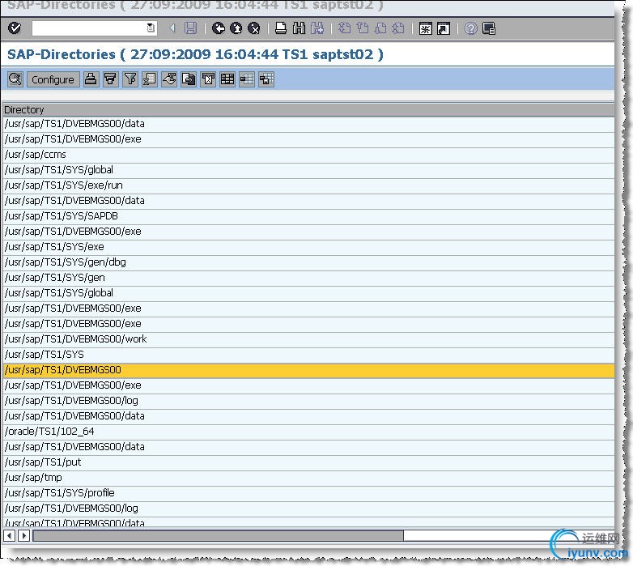
Task: Click the create shortcut icon
Action: (444, 28)
